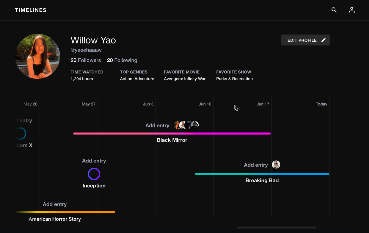Open the Black Mirror title
The width and height of the screenshot is (369, 233).
172,140
